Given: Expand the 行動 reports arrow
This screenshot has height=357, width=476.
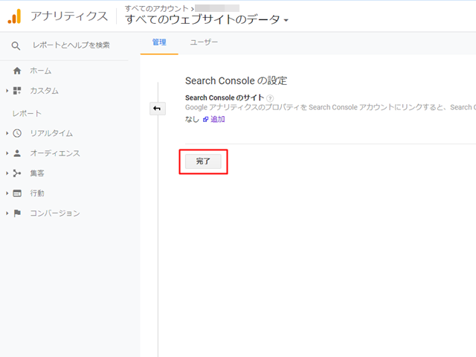Looking at the screenshot, I should [x=7, y=193].
